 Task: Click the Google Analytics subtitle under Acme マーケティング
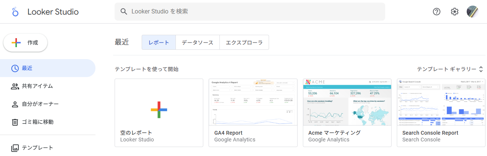tap(329, 140)
